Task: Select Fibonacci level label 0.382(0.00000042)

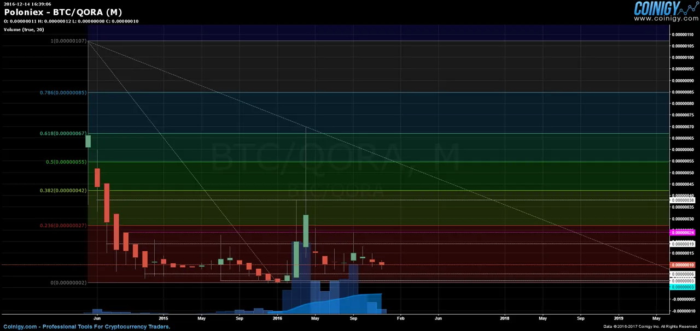Action: click(x=63, y=190)
